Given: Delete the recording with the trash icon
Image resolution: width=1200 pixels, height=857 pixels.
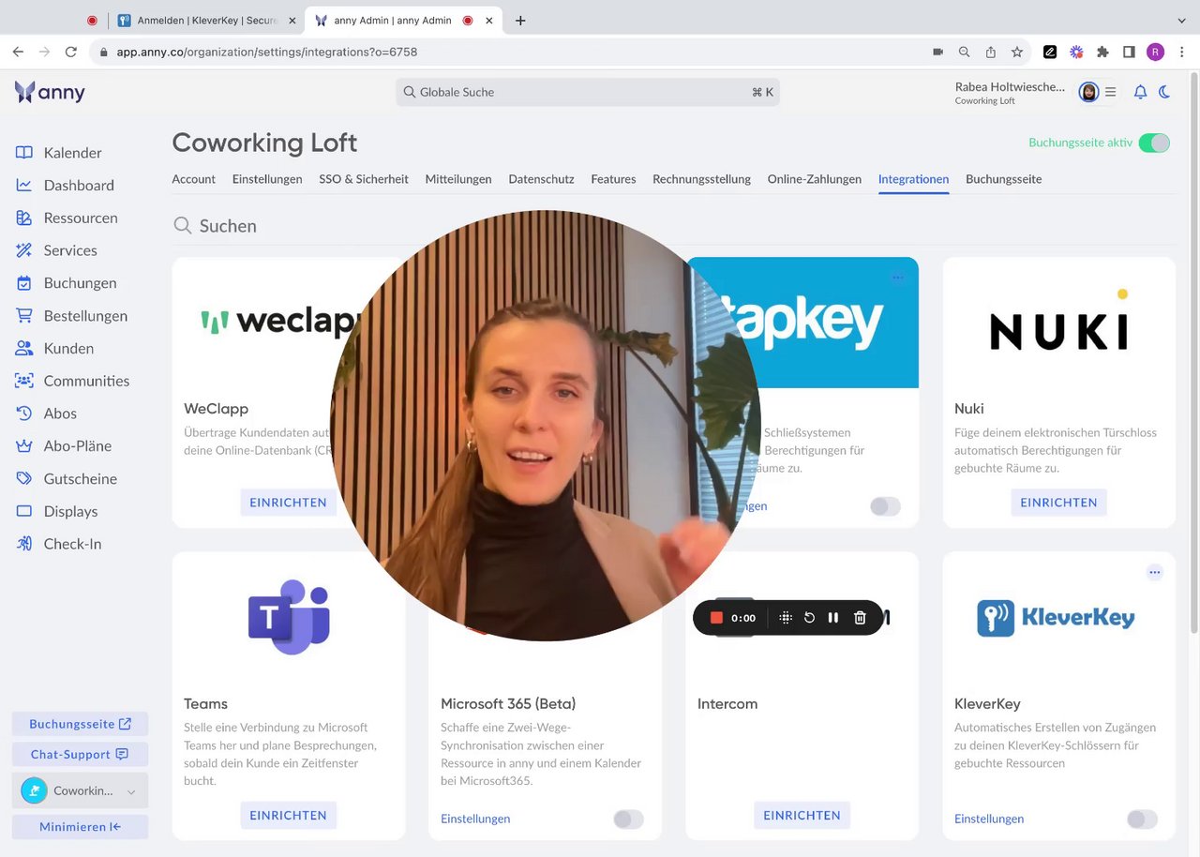Looking at the screenshot, I should coord(860,618).
